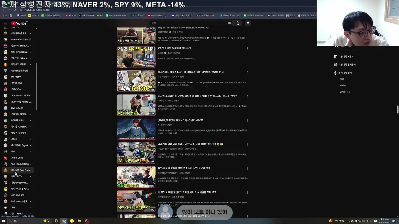
Task: Open the 택배 5,000 thumbnail video
Action: (136, 81)
